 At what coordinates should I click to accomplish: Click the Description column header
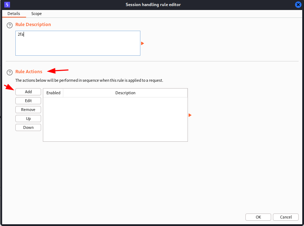click(125, 93)
